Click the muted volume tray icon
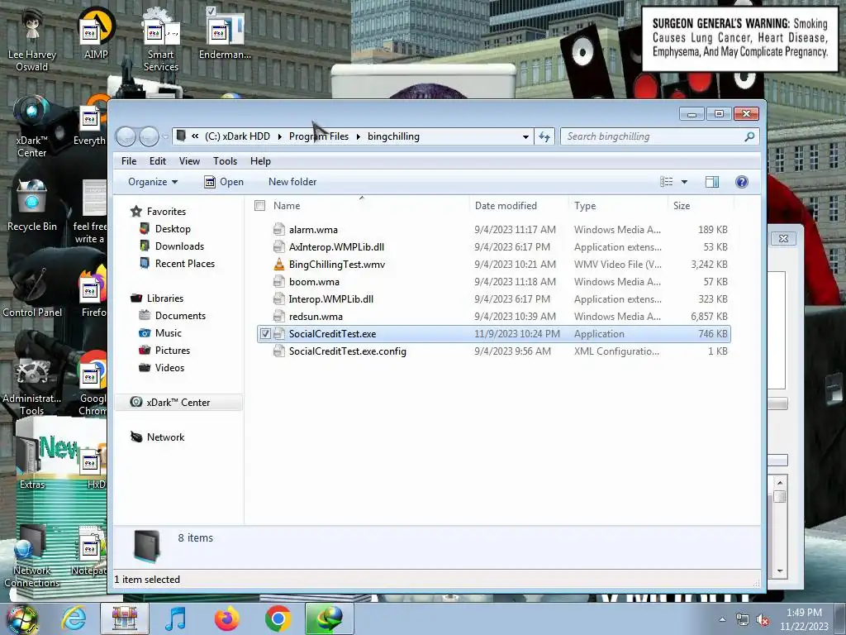This screenshot has width=846, height=635. pos(763,620)
